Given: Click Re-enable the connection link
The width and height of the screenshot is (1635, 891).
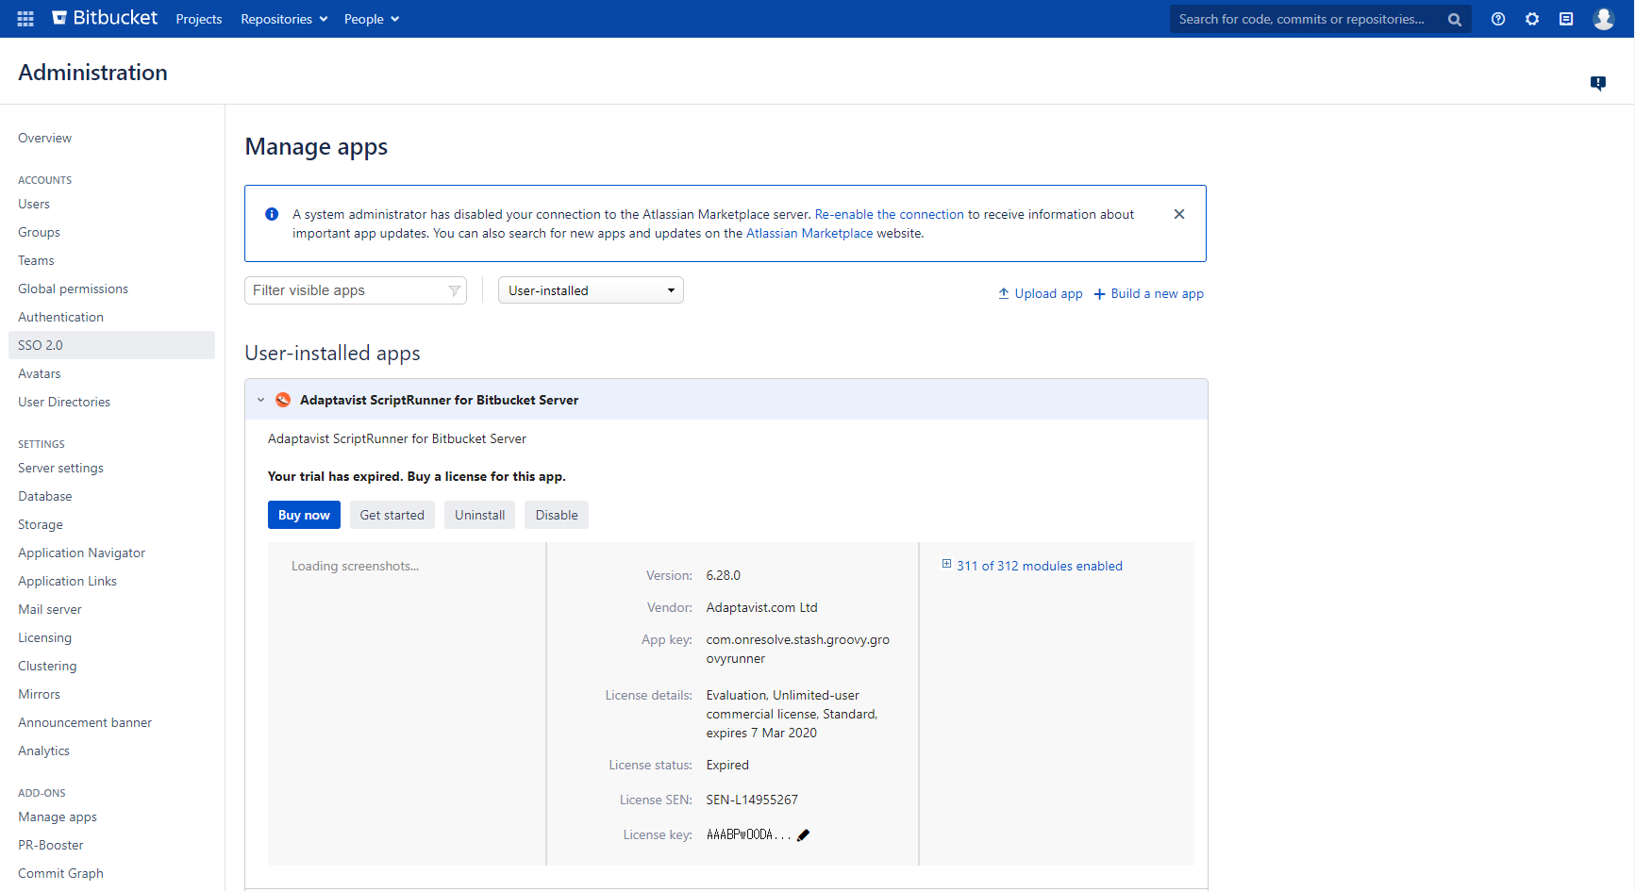Looking at the screenshot, I should (890, 214).
